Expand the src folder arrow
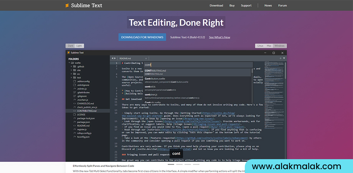 pos(72,74)
